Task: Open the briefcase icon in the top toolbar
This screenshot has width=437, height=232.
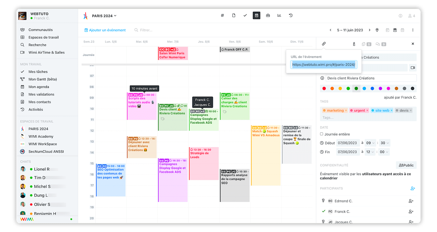Action: pos(268,15)
